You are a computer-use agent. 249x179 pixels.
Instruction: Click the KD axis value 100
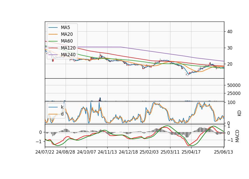pyautogui.click(x=231, y=102)
